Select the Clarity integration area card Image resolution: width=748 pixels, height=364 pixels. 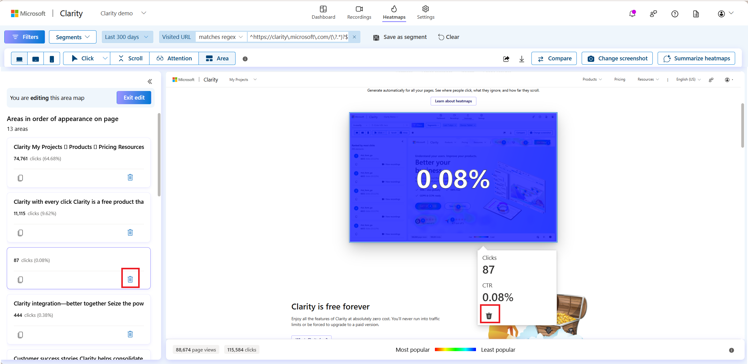79,319
